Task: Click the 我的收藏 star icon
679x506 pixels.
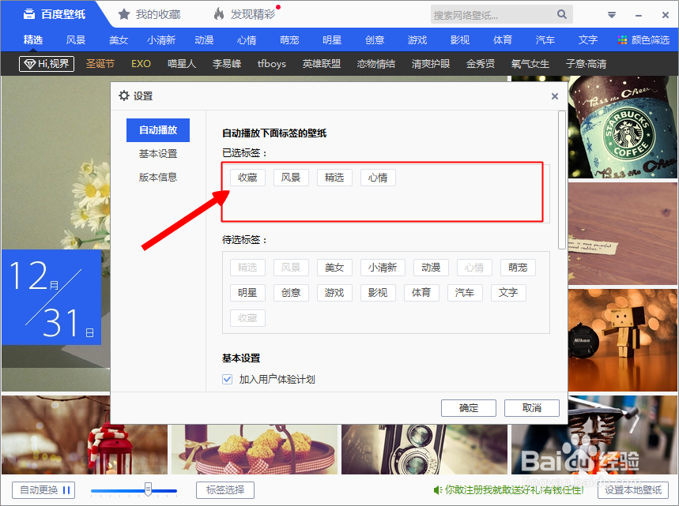Action: coord(123,13)
